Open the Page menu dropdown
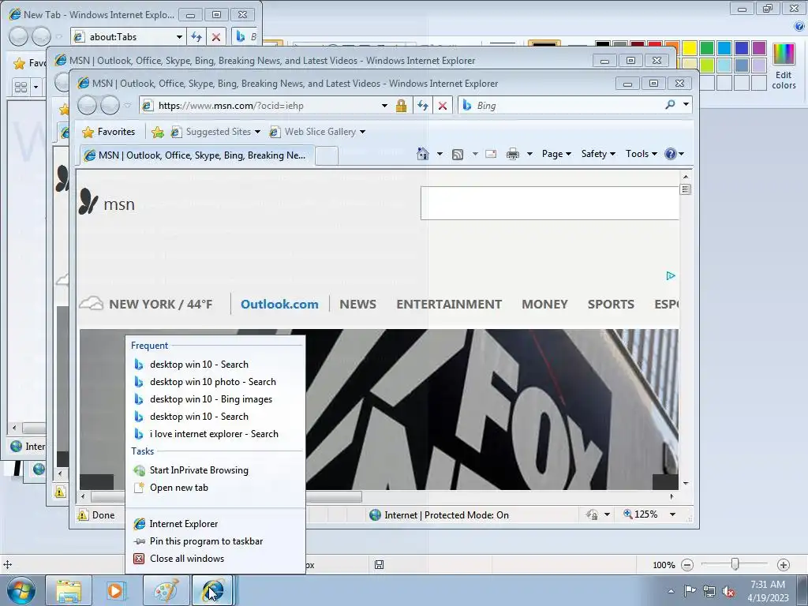The width and height of the screenshot is (808, 606). tap(556, 154)
